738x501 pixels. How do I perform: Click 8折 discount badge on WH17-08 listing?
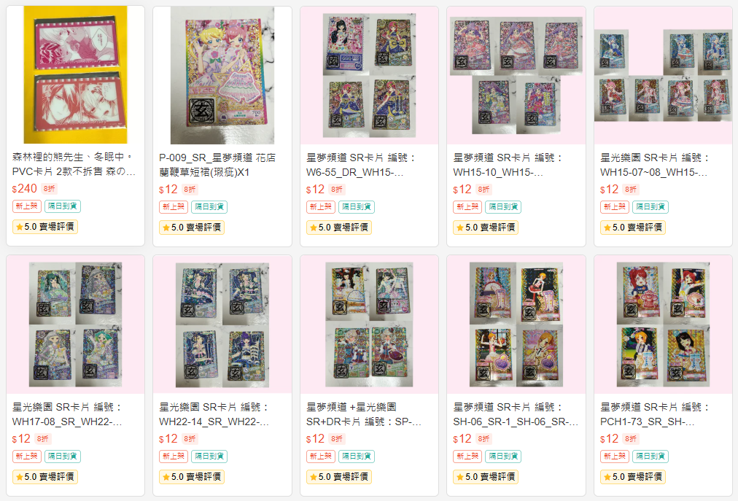[x=43, y=439]
